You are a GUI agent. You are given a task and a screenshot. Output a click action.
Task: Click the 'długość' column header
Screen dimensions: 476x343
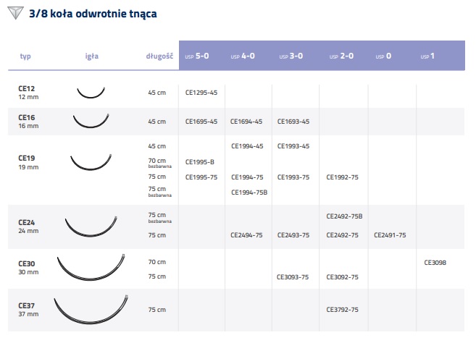point(159,56)
